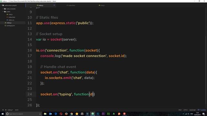The height and width of the screenshot is (116, 207).
Task: Click 'socket.id' in the console.log line
Action: pyautogui.click(x=116, y=56)
